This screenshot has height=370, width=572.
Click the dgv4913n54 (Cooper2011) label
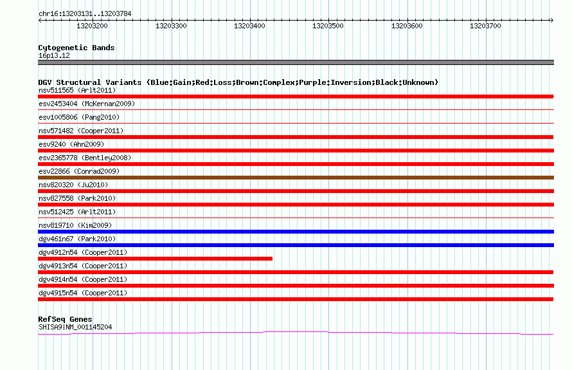pyautogui.click(x=83, y=266)
